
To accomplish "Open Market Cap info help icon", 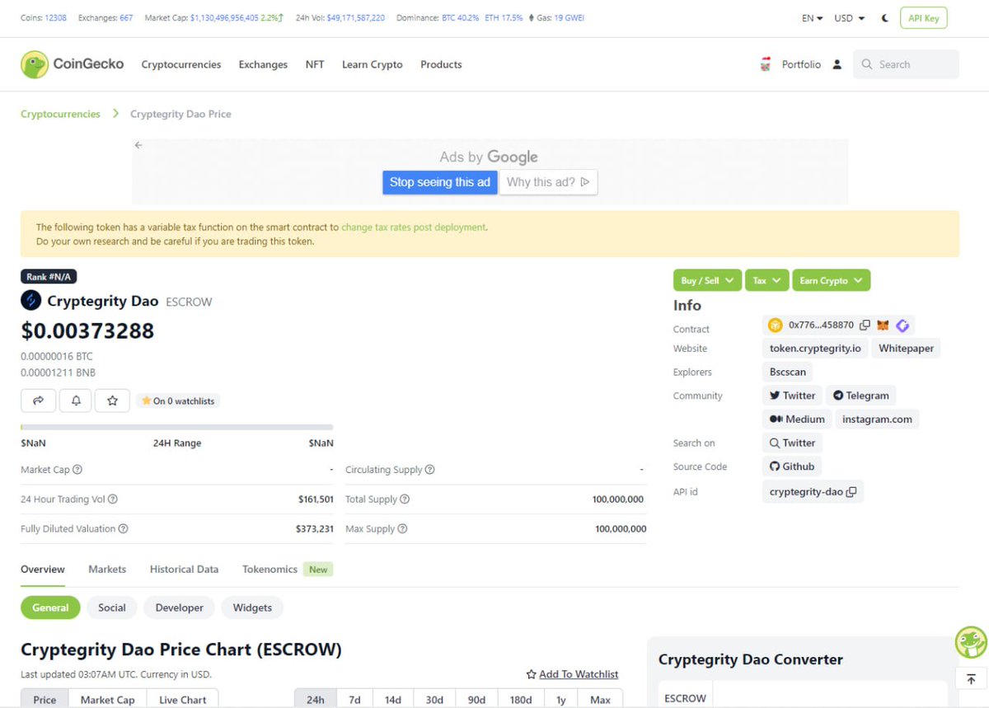I will [x=77, y=470].
